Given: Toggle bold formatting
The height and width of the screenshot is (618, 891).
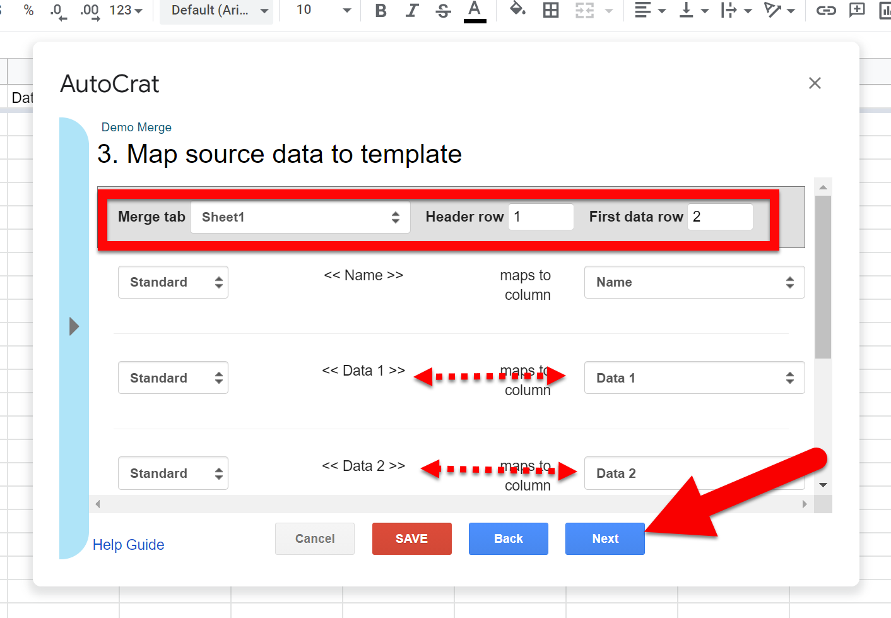Looking at the screenshot, I should pyautogui.click(x=381, y=11).
